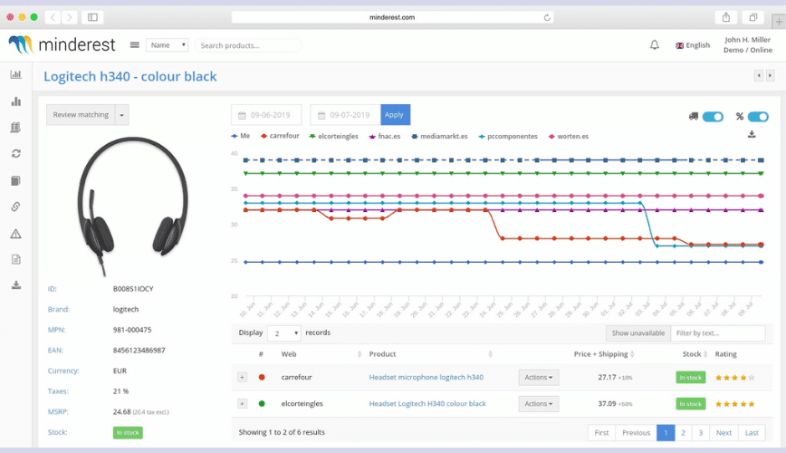Click the Search products input field
The height and width of the screenshot is (453, 786).
pyautogui.click(x=248, y=45)
